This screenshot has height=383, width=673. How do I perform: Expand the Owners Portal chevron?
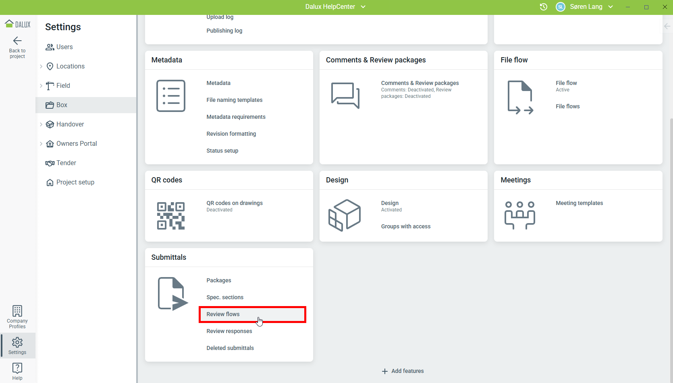point(41,144)
